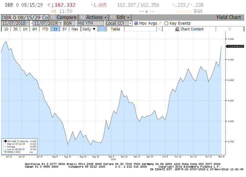Click the green SMAVG (100) legend swatch

6,153
